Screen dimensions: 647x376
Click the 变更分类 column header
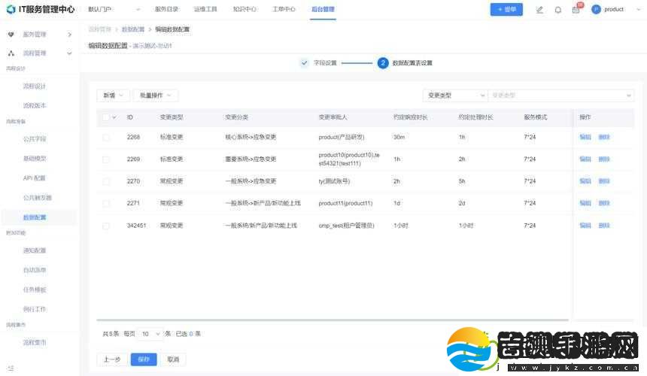pyautogui.click(x=236, y=117)
